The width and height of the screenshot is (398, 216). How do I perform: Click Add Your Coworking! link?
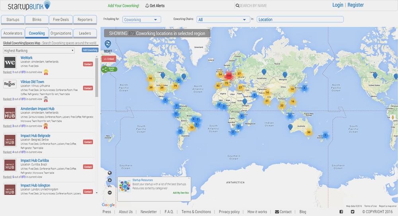point(123,6)
